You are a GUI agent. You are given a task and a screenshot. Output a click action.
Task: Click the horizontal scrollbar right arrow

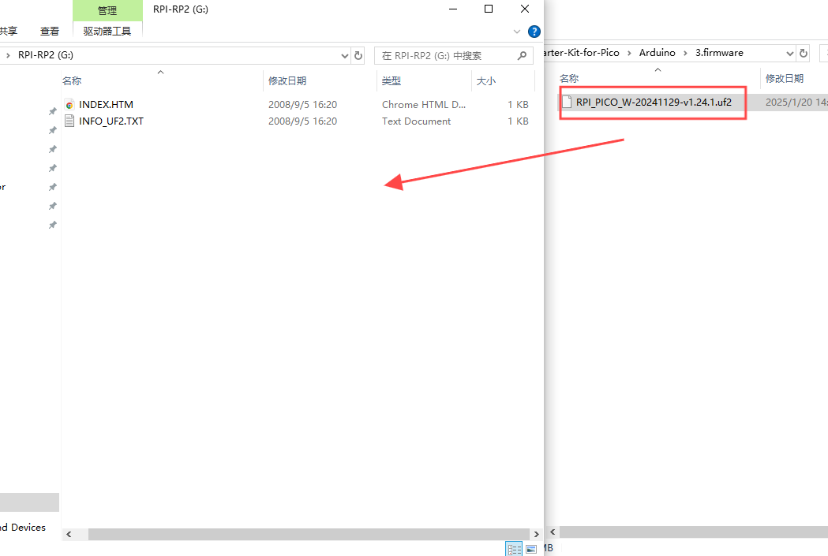coord(537,534)
